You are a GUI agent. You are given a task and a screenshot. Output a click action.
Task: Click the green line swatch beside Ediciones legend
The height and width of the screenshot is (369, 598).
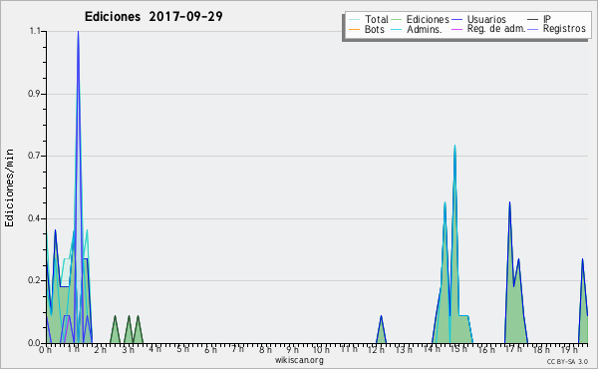pos(397,20)
